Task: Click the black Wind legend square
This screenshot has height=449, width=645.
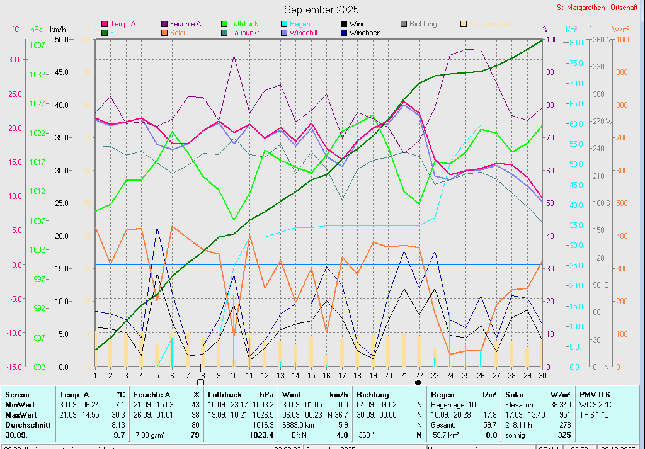Action: pos(344,24)
